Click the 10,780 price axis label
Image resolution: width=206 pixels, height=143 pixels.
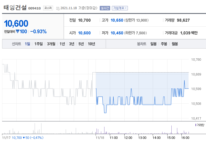pyautogui.click(x=196, y=60)
